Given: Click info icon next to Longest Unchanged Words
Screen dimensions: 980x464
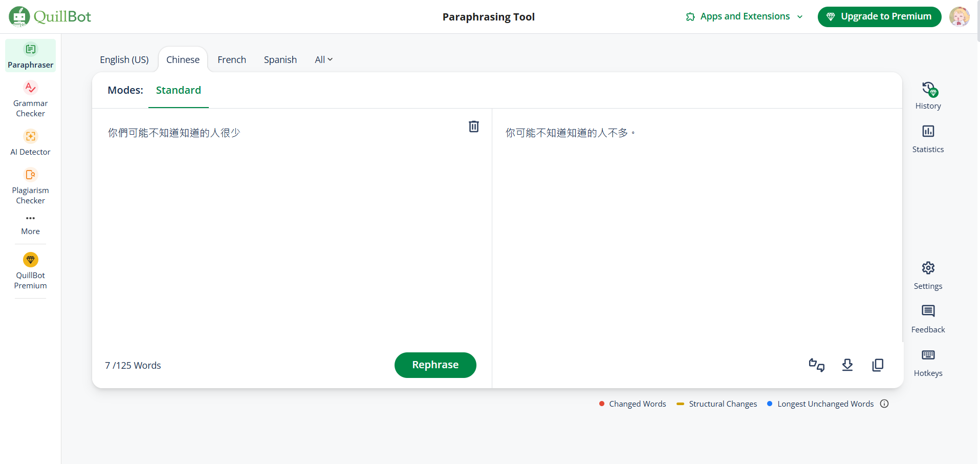Looking at the screenshot, I should 884,404.
